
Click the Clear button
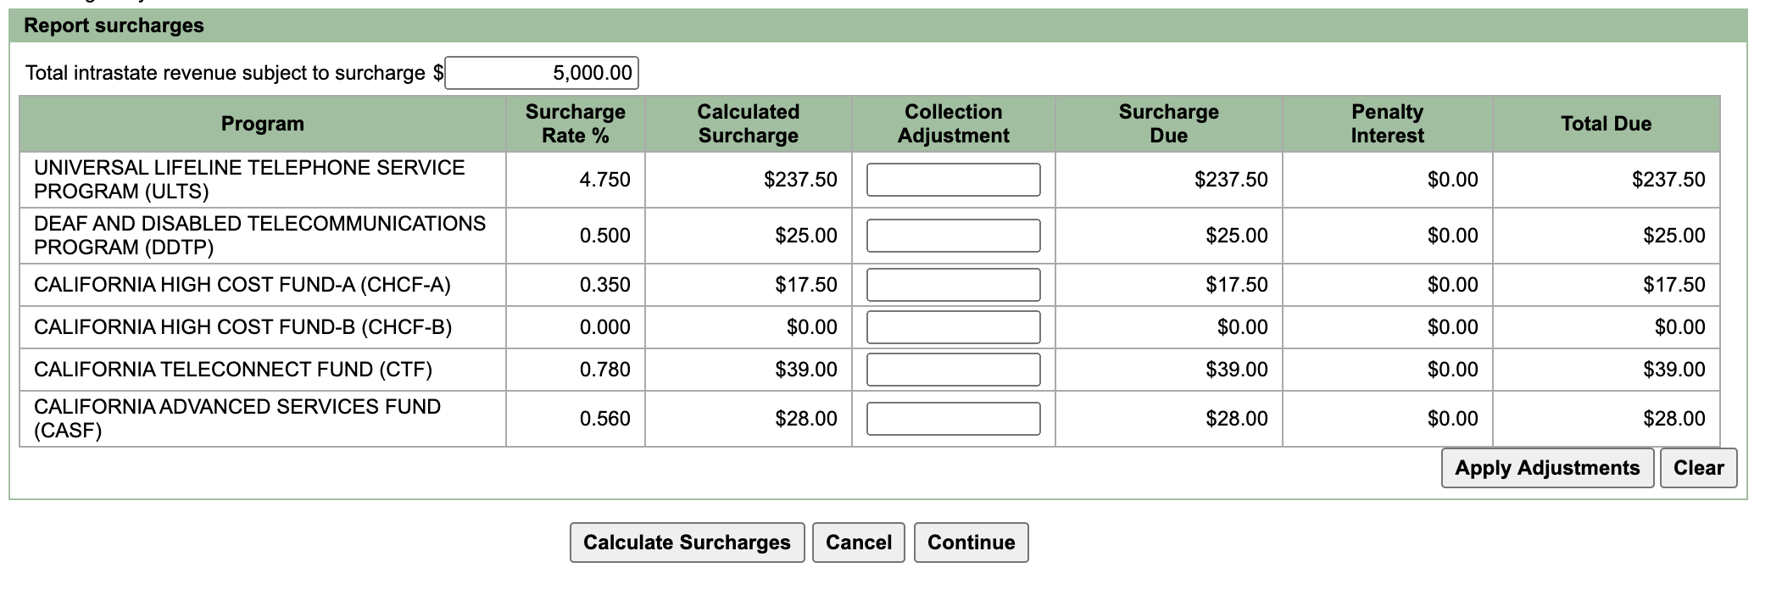click(1699, 468)
